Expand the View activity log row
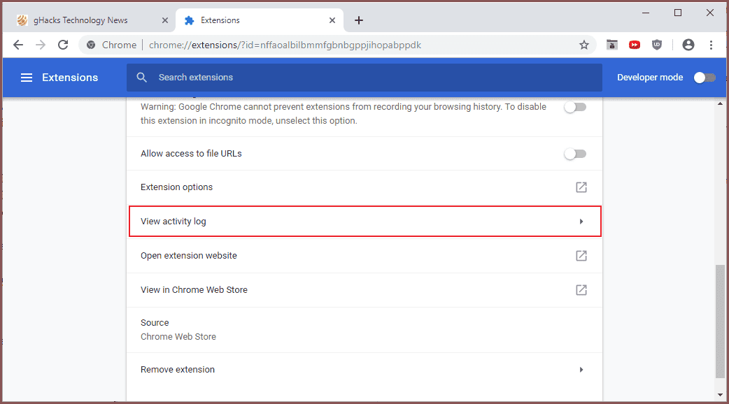The image size is (729, 404). 581,222
